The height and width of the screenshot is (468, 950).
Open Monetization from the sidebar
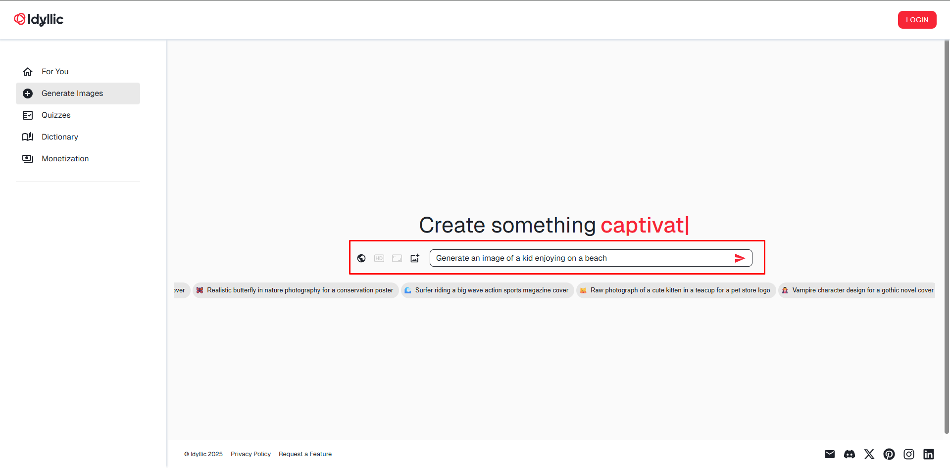pos(78,159)
